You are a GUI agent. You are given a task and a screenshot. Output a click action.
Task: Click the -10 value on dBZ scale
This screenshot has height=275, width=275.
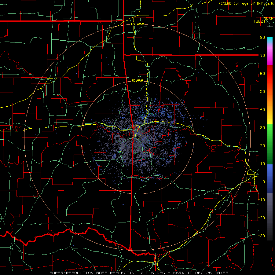261,200
